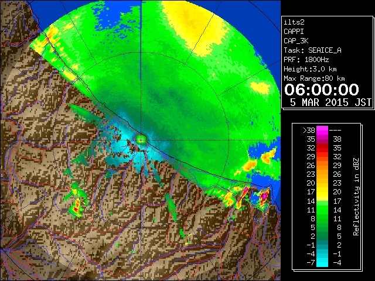The image size is (375, 281).
Task: Click the 'CAP_3K' text
Action: pos(296,41)
